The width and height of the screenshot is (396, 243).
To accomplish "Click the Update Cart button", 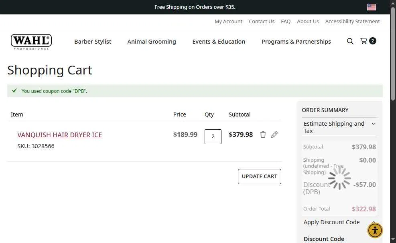I will click(x=259, y=177).
